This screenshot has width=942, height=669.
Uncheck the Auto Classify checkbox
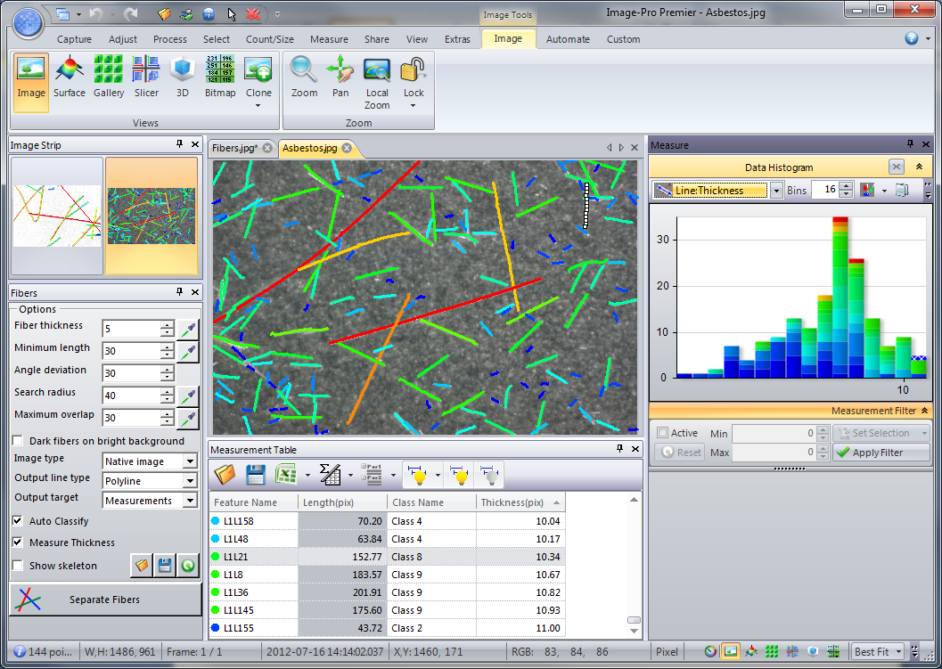(18, 520)
